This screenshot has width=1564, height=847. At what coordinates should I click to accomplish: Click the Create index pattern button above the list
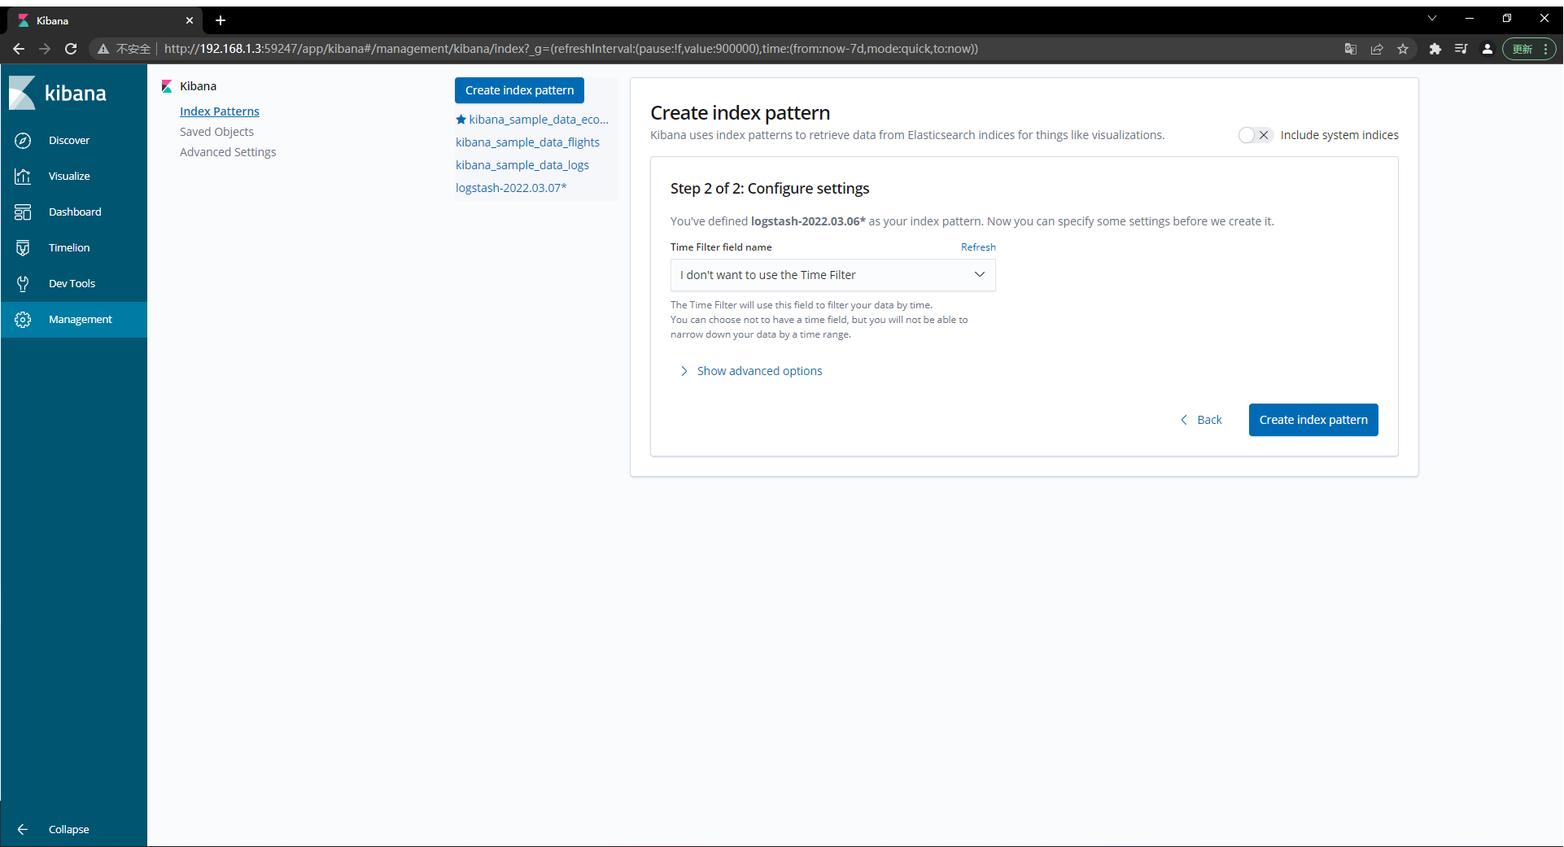click(x=519, y=90)
